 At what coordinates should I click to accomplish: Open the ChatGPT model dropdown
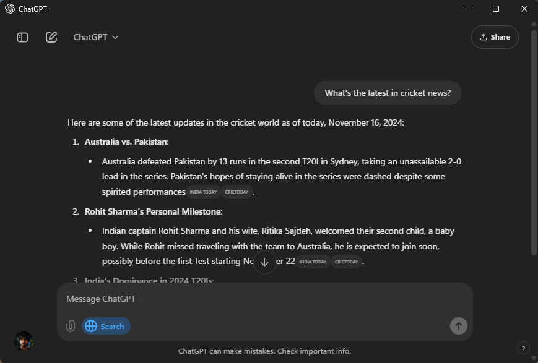(95, 37)
